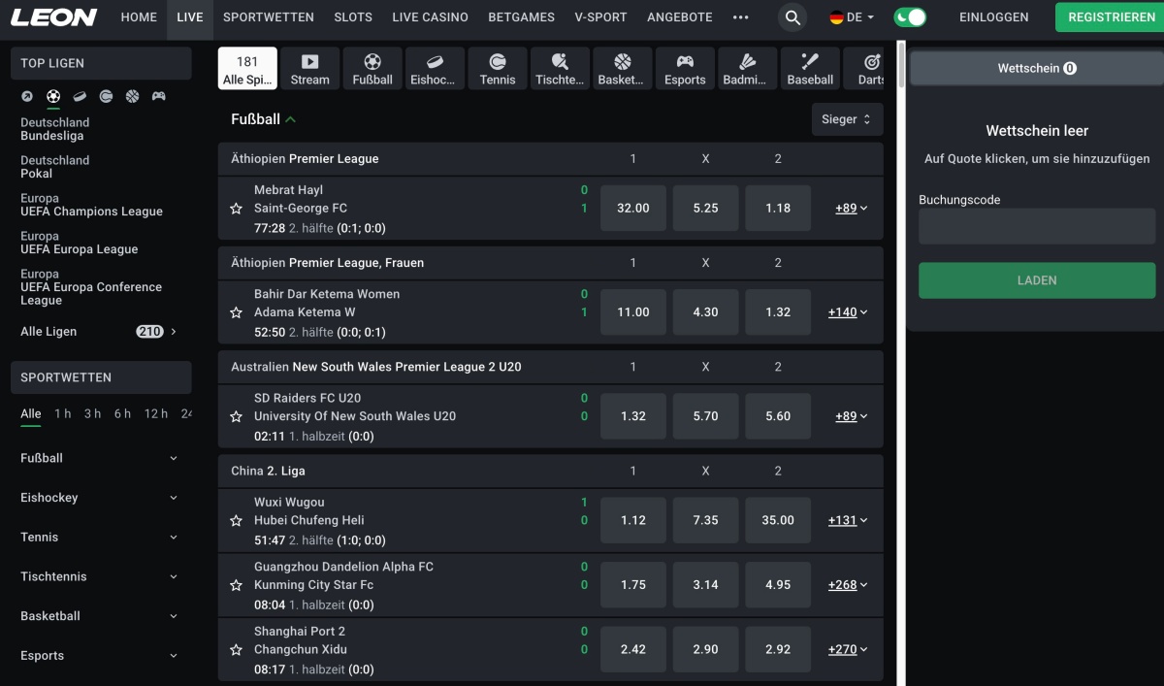Favorite the Shanghai Port 2 vs Changchun match
Screen dimensions: 1164x686
click(x=236, y=649)
